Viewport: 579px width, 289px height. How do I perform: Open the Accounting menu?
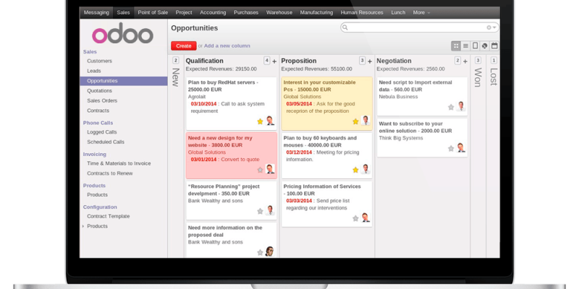213,12
